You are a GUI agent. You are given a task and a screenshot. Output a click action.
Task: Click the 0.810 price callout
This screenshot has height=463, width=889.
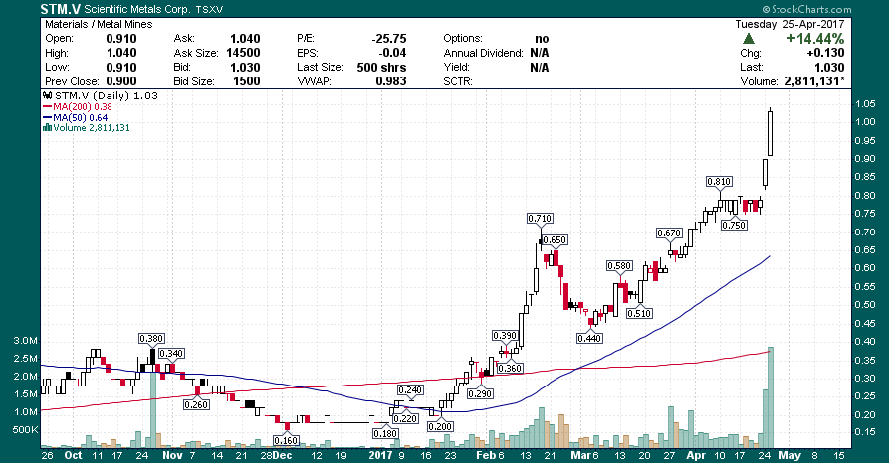coord(719,181)
